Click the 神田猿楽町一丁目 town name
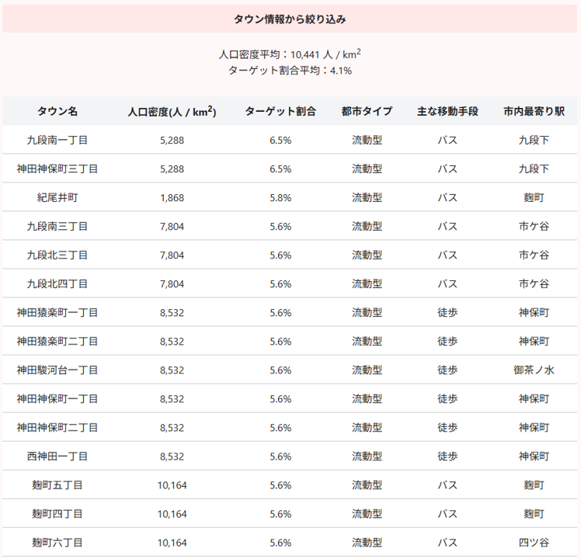Screen dimensions: 581x559 click(57, 313)
